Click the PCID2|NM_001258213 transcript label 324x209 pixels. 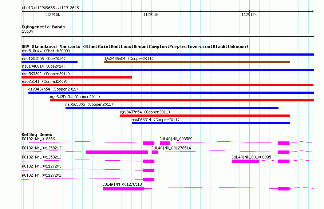pyautogui.click(x=42, y=148)
